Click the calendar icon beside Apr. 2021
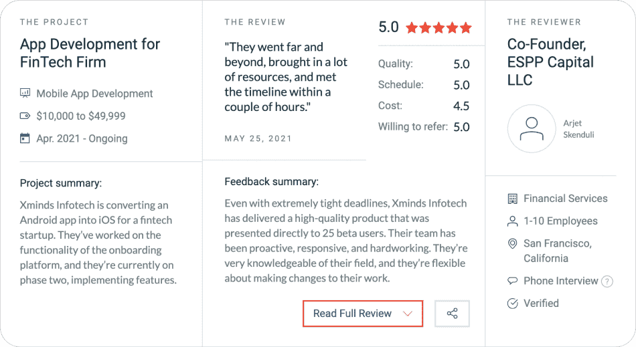The image size is (636, 347). pyautogui.click(x=25, y=139)
